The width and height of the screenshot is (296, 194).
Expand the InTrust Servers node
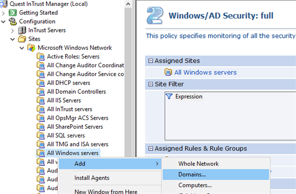(12, 30)
